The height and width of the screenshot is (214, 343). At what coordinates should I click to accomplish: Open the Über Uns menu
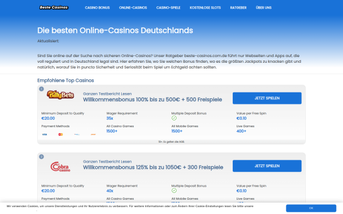pos(264,7)
